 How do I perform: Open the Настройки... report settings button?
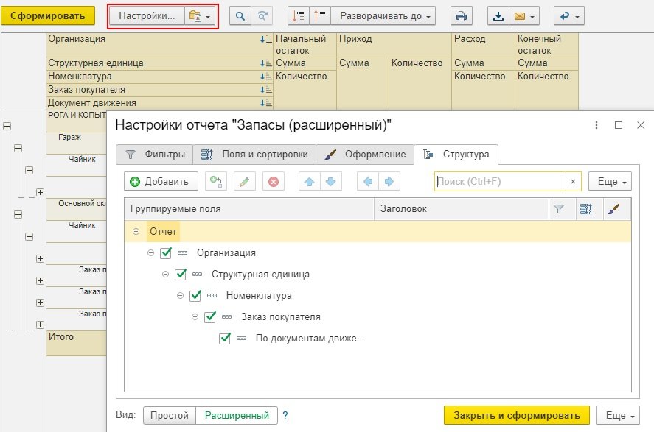pyautogui.click(x=147, y=15)
